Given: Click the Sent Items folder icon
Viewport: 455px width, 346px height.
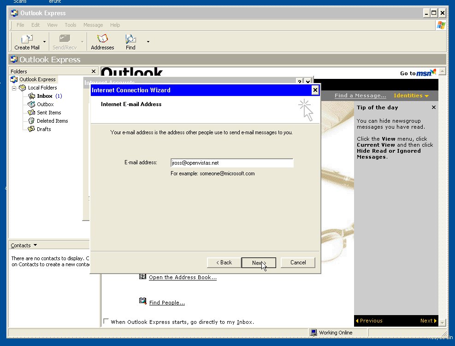Looking at the screenshot, I should tap(31, 113).
